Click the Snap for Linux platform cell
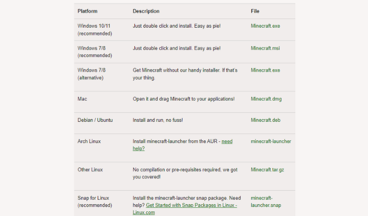Screen dimensions: 368x216 tap(95, 202)
